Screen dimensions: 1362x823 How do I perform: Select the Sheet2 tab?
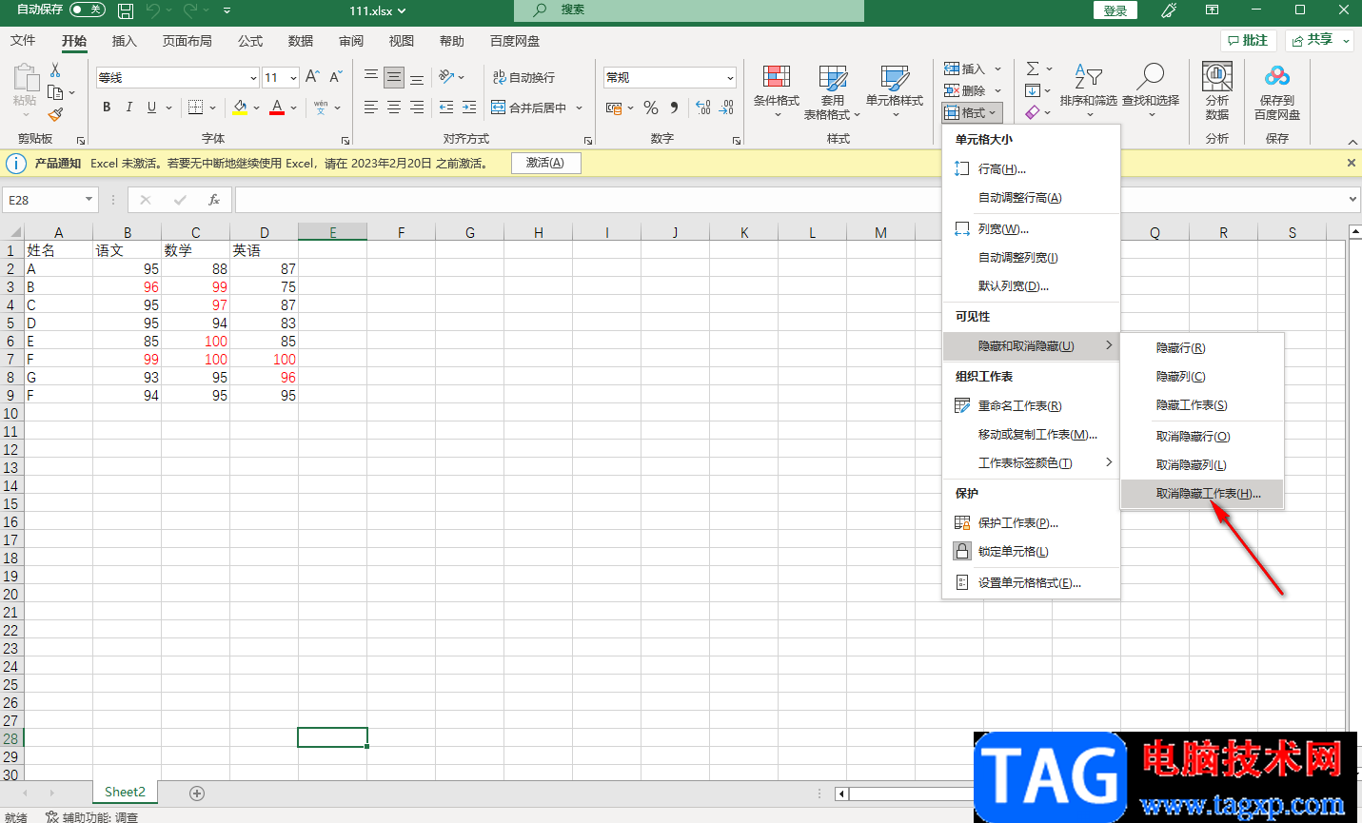point(125,792)
